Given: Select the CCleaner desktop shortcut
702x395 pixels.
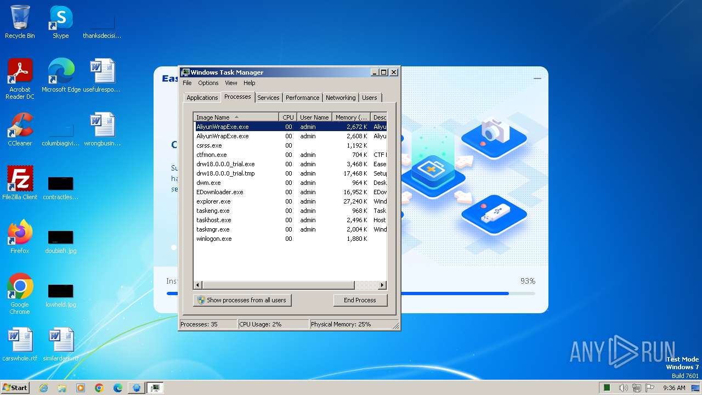Looking at the screenshot, I should coord(20,129).
